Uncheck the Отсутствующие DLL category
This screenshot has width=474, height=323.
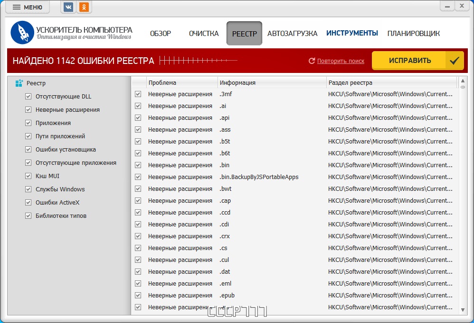28,97
